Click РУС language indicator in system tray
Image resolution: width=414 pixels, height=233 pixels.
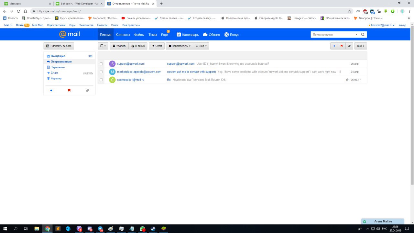384,228
